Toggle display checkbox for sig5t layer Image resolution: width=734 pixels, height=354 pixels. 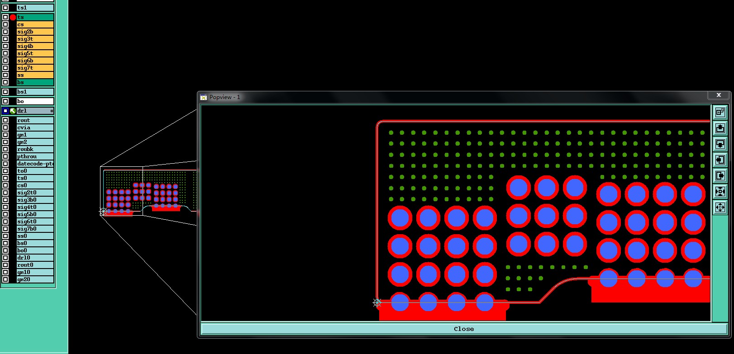5,53
